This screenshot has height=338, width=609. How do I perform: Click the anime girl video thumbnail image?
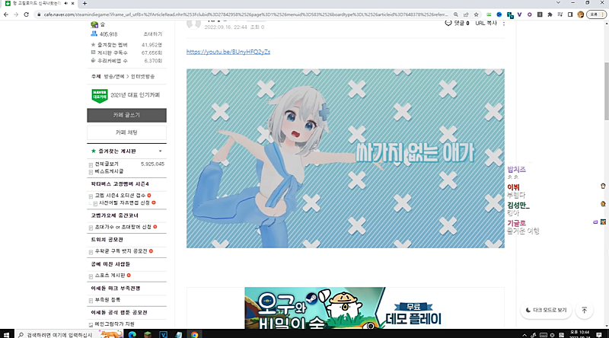tap(346, 158)
